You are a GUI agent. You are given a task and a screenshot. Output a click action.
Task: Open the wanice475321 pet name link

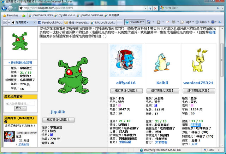[198, 83]
